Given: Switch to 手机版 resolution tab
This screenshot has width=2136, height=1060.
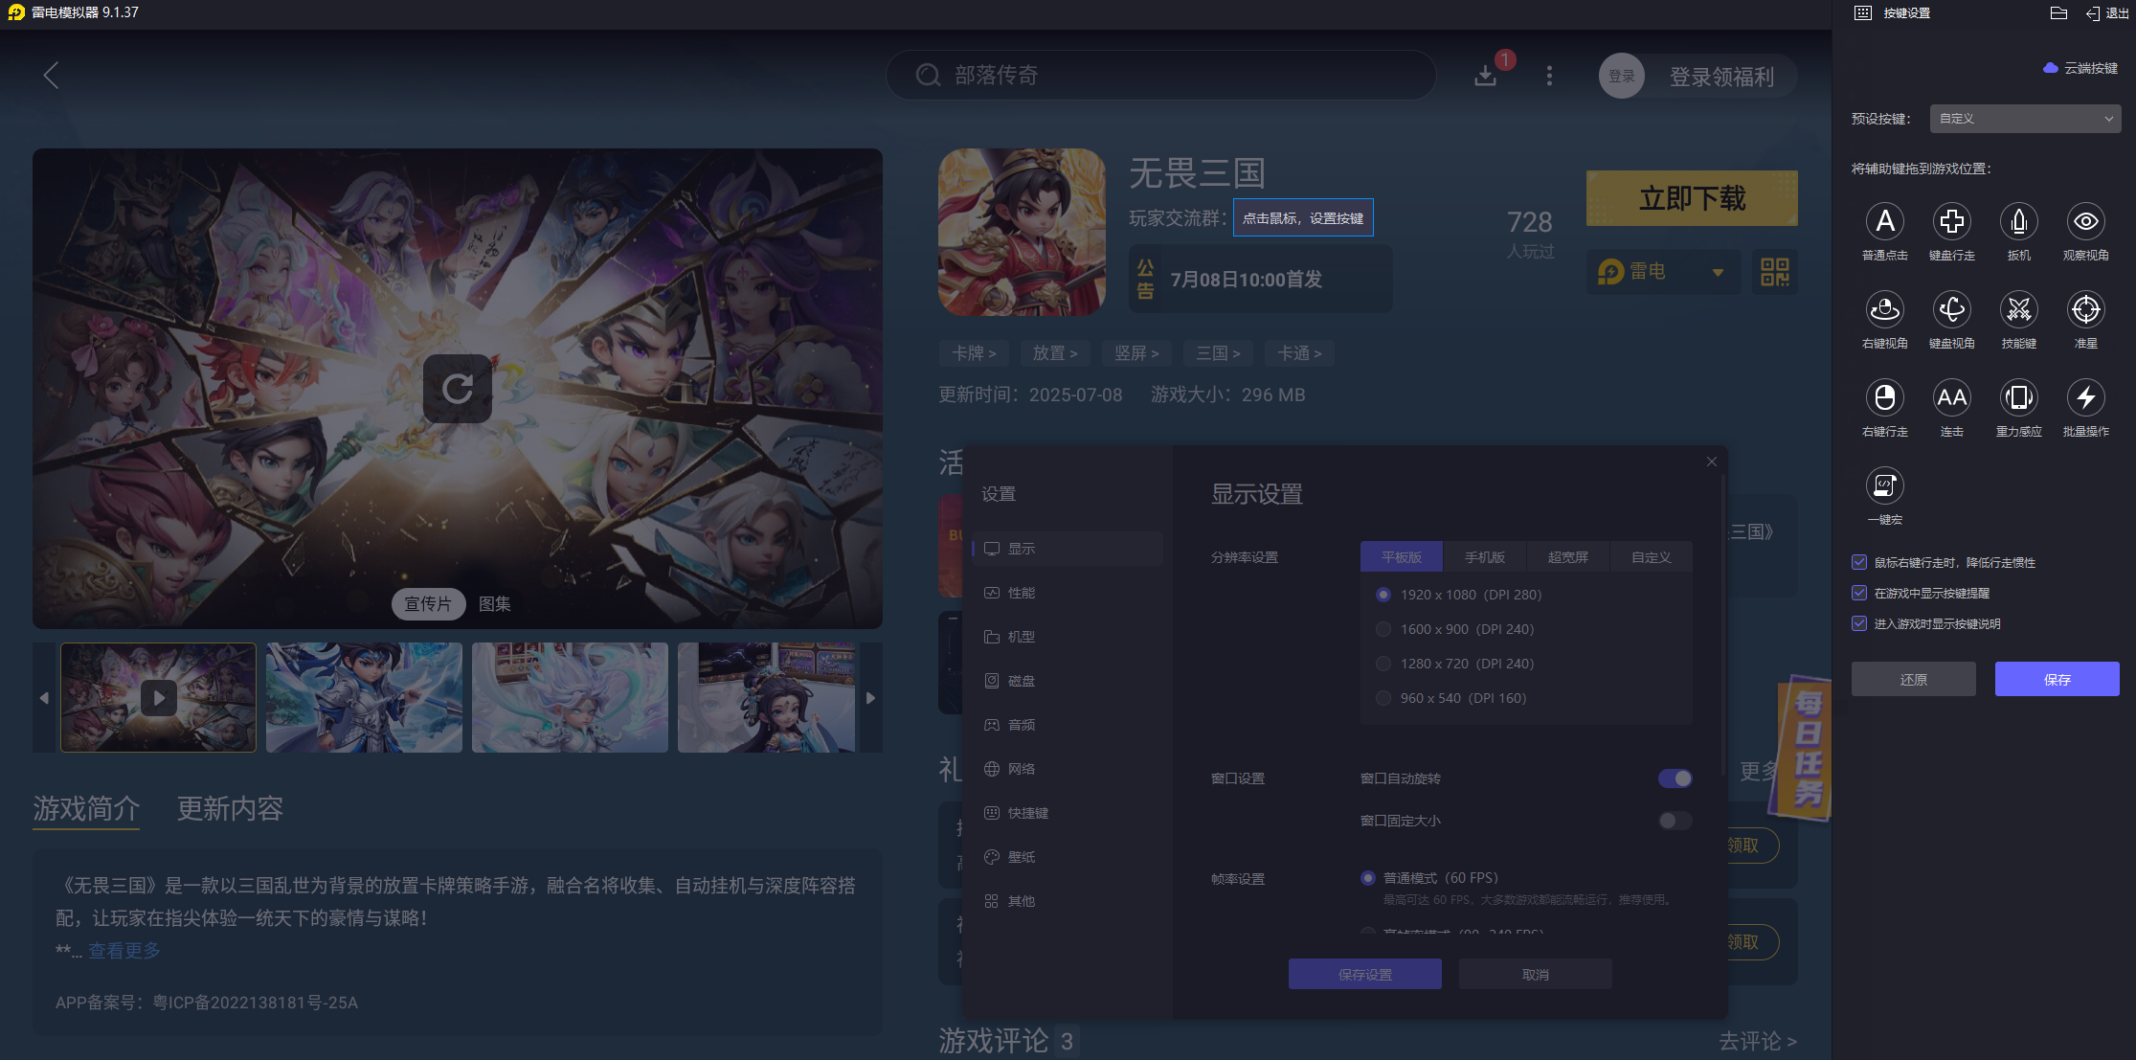Looking at the screenshot, I should 1484,557.
